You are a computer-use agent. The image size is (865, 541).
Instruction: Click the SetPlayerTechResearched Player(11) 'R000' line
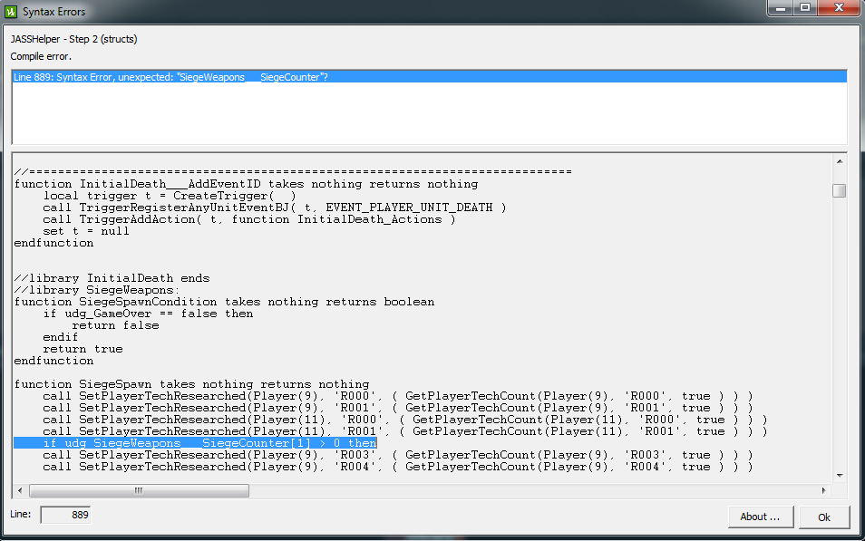[x=405, y=420]
